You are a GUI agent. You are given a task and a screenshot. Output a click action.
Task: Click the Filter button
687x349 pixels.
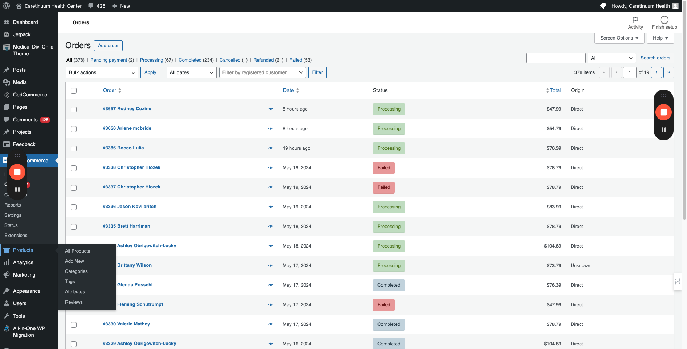pyautogui.click(x=318, y=72)
